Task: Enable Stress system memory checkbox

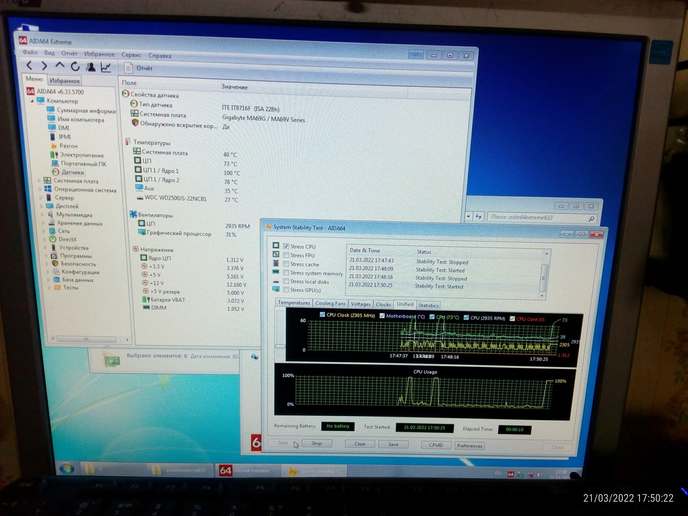Action: click(x=286, y=272)
